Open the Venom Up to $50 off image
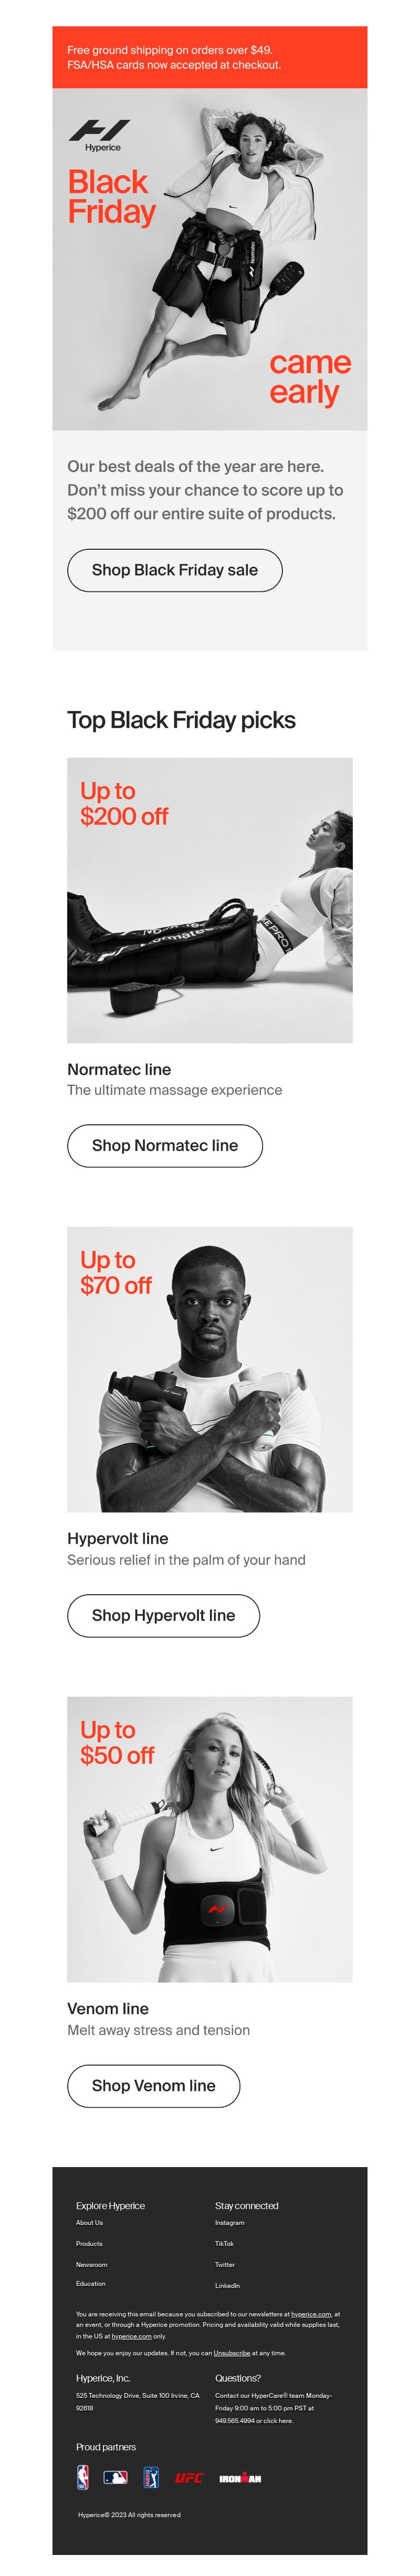420x2576 pixels. click(210, 1839)
